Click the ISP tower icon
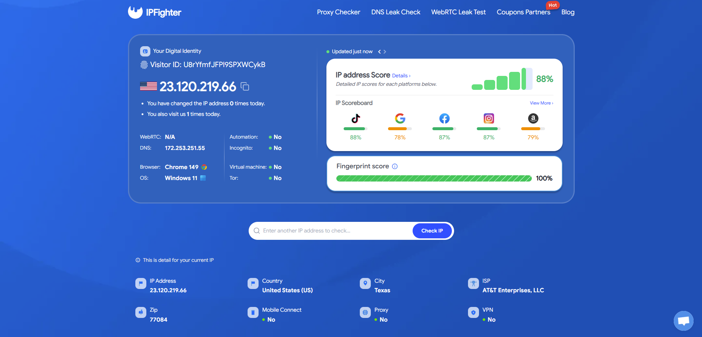The image size is (702, 337). 473,283
